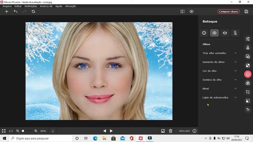253x142 pixels.
Task: Open the resize tool in sidebar
Action: 248,101
